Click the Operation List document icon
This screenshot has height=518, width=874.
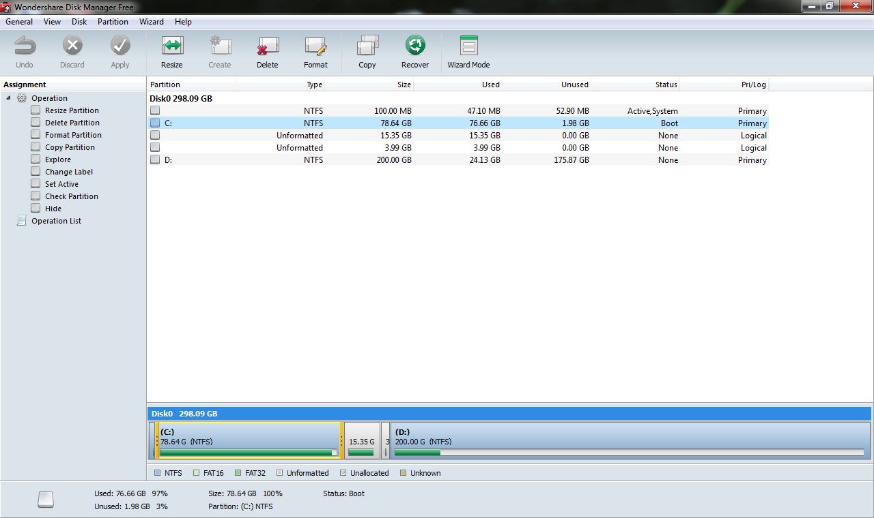point(22,221)
